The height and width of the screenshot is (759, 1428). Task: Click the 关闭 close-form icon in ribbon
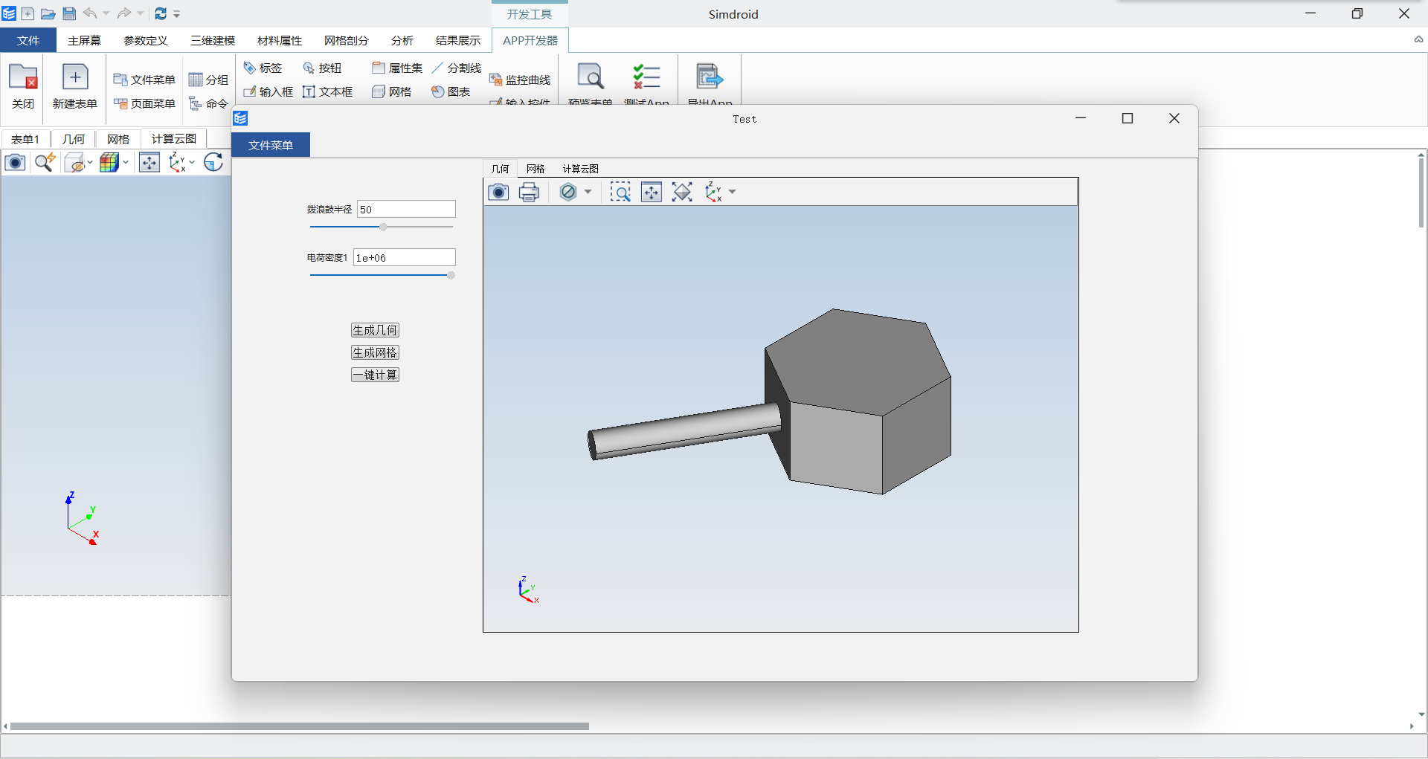click(23, 86)
